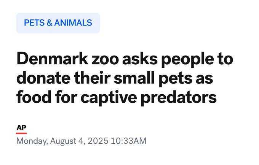Screen dimensions: 259x165
Task: Click the Monday, August 4, 2025 date
Action: (62, 141)
